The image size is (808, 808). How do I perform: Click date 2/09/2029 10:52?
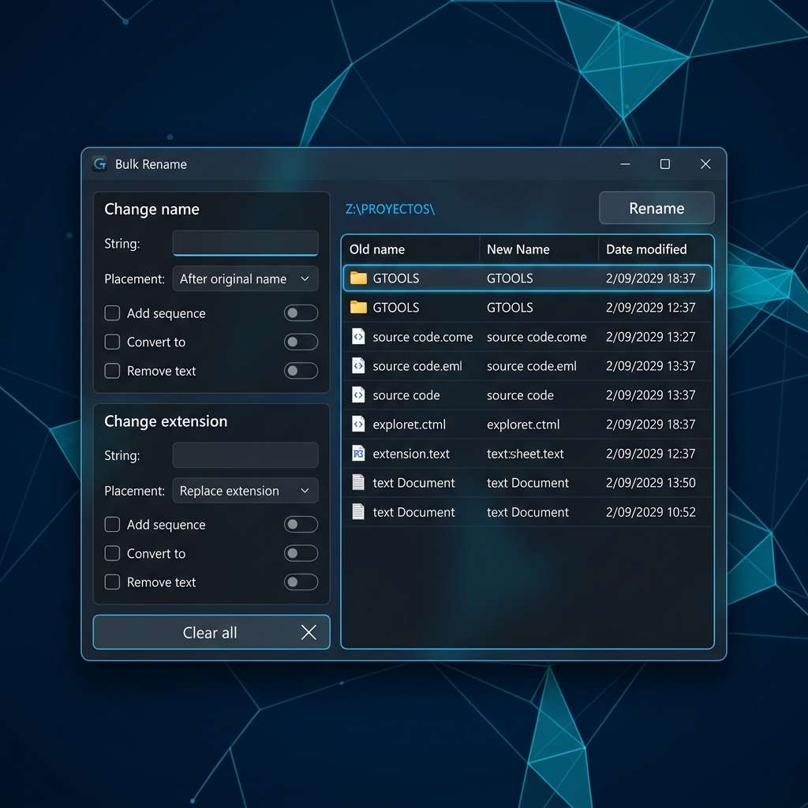coord(651,512)
